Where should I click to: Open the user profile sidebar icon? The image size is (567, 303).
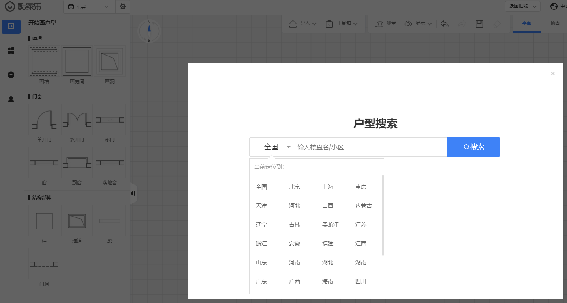point(11,99)
